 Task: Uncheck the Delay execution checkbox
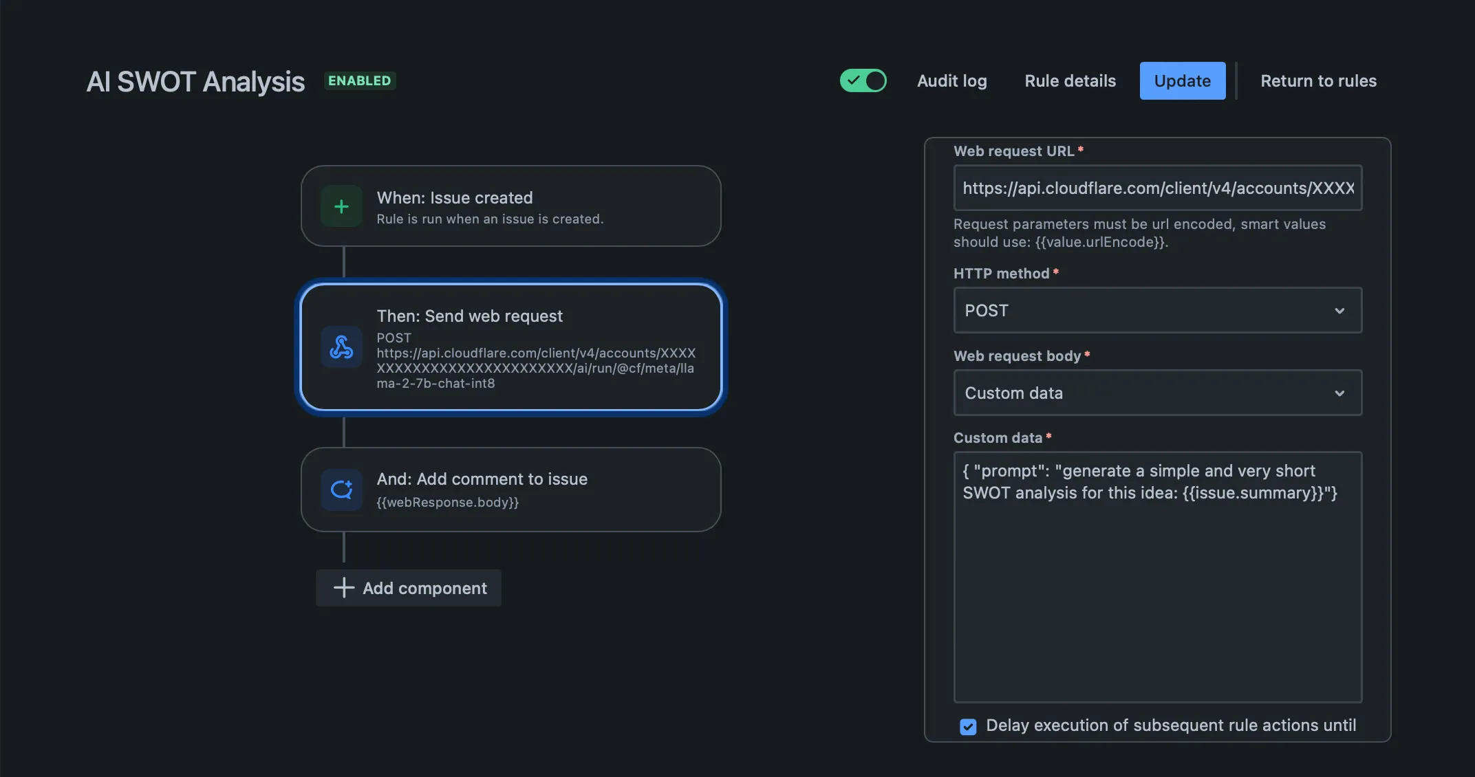(968, 727)
